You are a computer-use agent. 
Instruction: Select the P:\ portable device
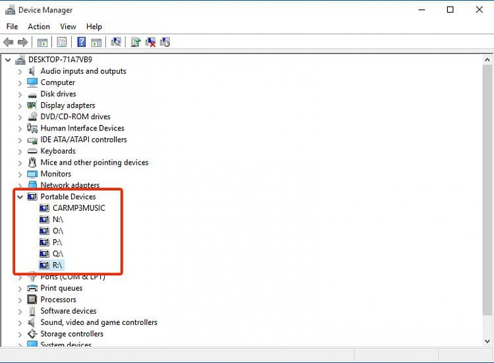coord(57,242)
